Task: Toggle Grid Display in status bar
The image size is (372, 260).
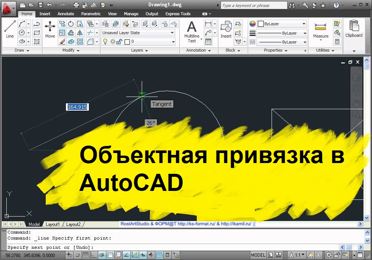Action: pos(86,255)
